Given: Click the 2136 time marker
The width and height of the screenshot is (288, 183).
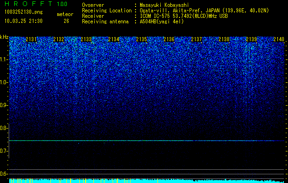Looking at the screenshot, I should click(x=169, y=39).
